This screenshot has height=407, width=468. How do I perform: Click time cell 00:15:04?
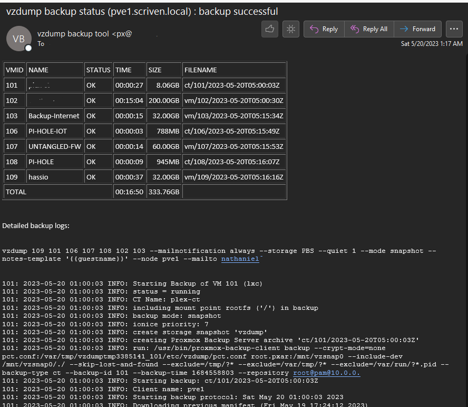[x=129, y=100]
